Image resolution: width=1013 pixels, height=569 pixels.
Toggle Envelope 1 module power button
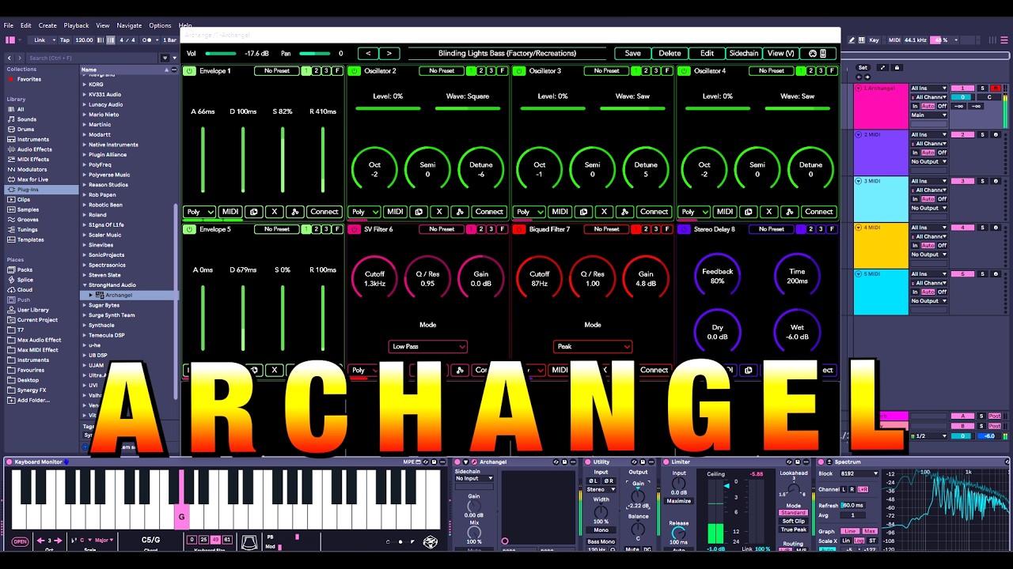[190, 71]
